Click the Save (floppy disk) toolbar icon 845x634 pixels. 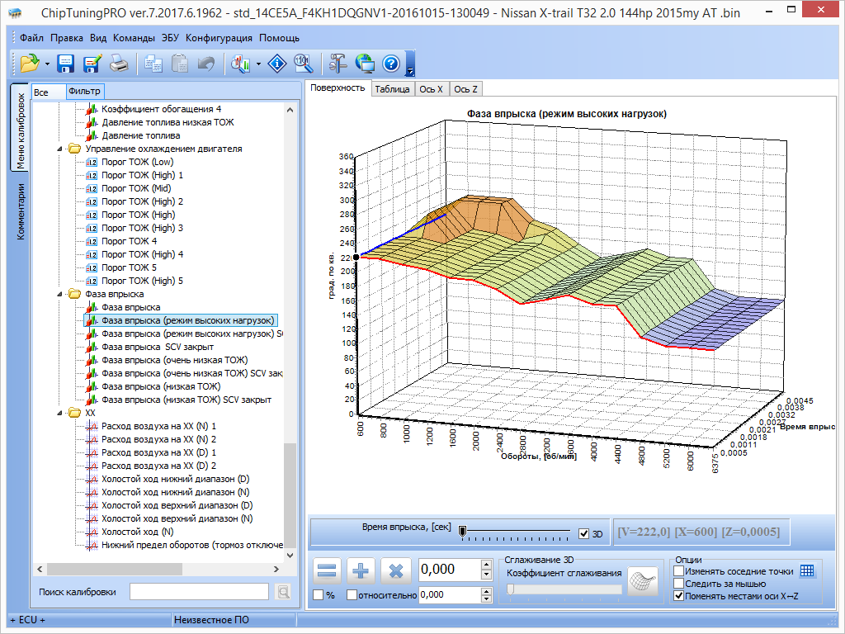pos(66,64)
